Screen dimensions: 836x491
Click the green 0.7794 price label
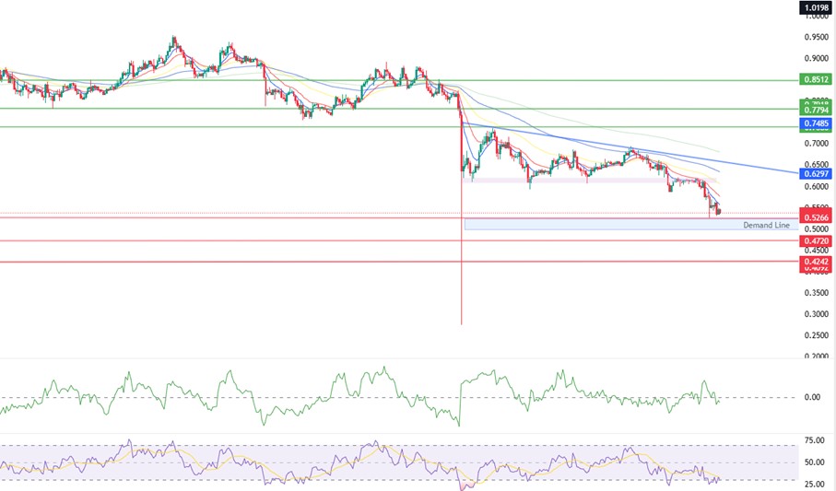pos(816,110)
